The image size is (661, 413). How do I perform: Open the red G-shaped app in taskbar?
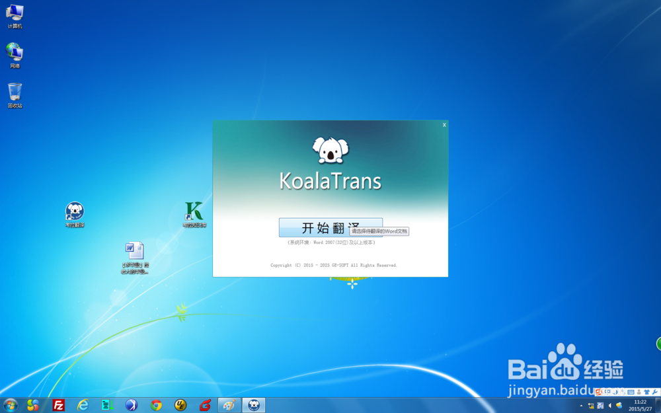click(205, 406)
